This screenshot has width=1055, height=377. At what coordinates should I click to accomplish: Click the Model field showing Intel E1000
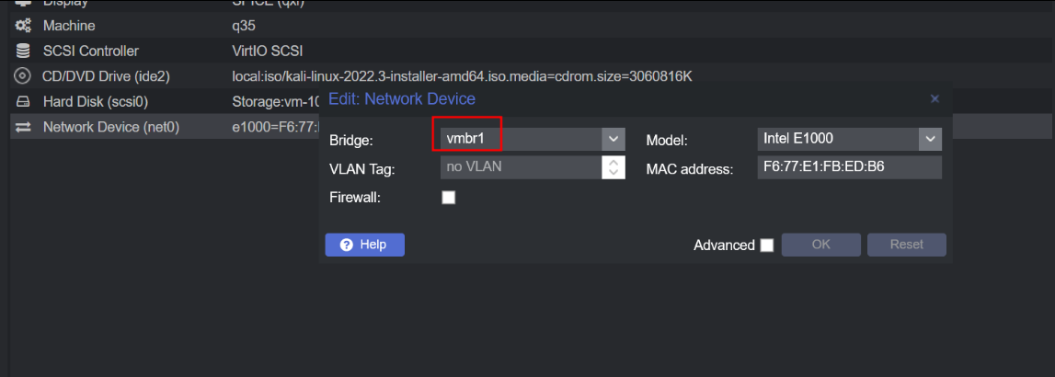pyautogui.click(x=836, y=140)
